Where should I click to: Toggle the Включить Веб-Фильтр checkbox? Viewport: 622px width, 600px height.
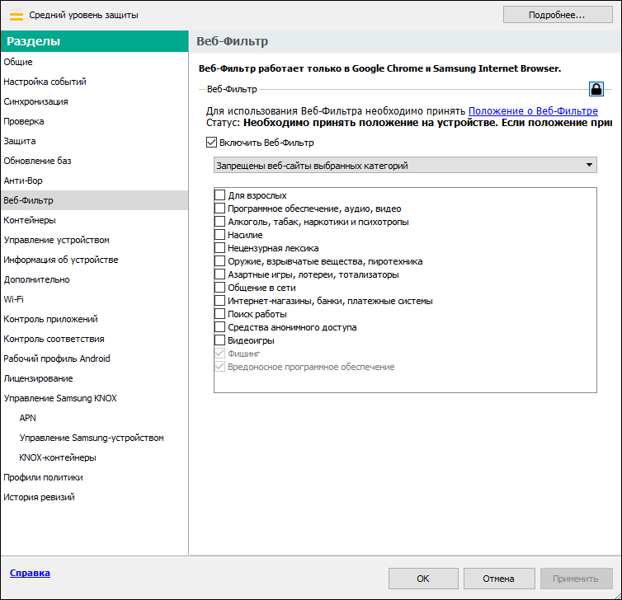tap(212, 143)
